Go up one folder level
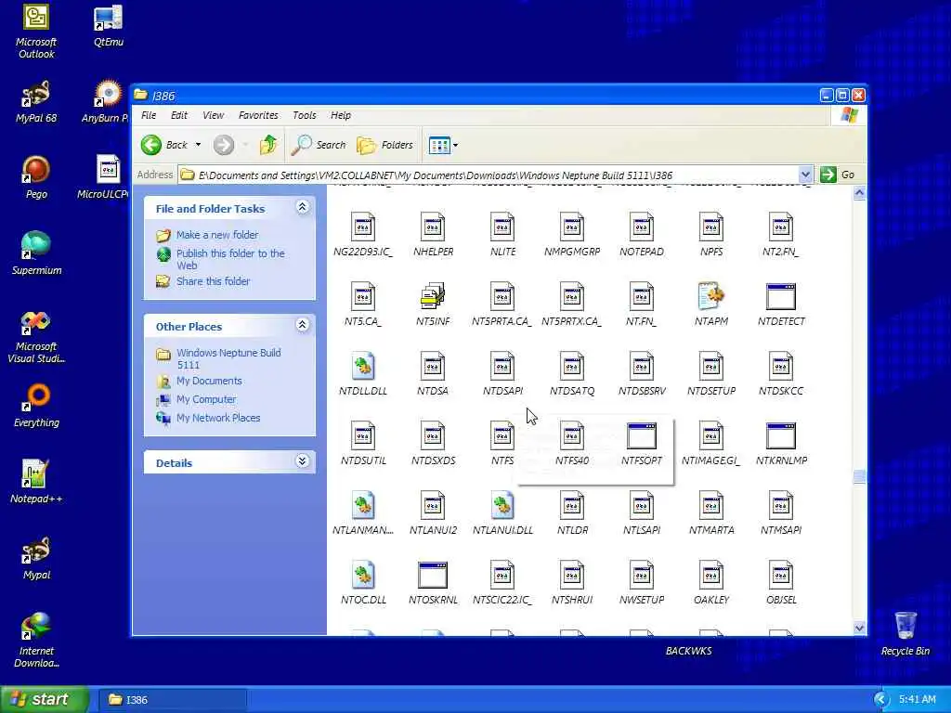 tap(268, 145)
